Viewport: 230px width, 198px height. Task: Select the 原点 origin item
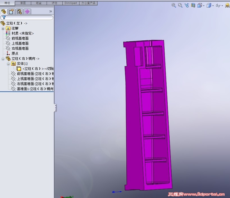coord(12,54)
